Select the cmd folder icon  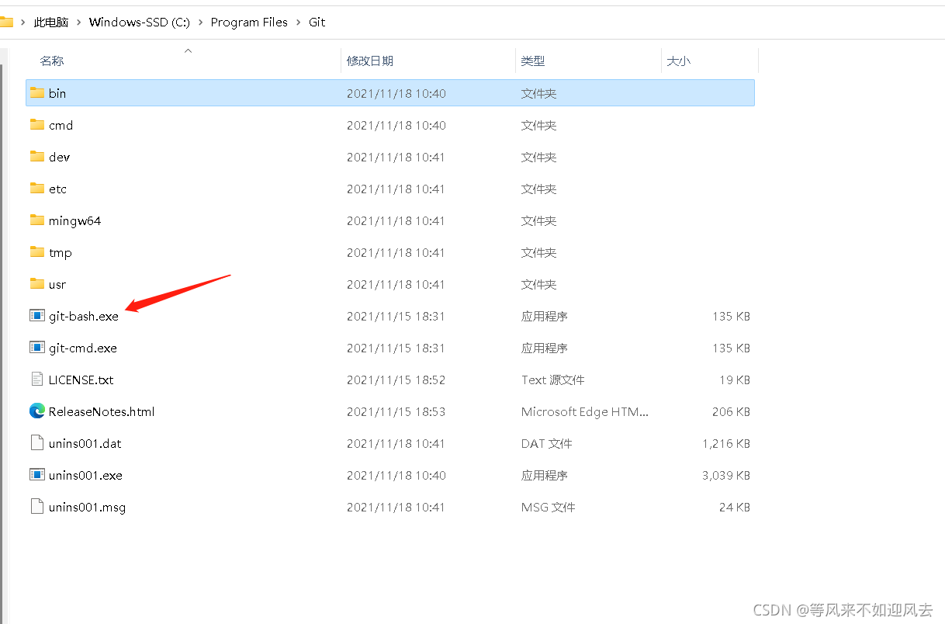click(x=37, y=124)
